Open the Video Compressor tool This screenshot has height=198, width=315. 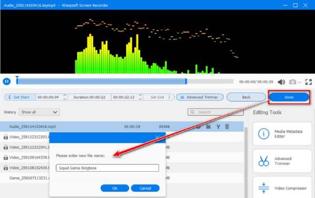tap(282, 187)
